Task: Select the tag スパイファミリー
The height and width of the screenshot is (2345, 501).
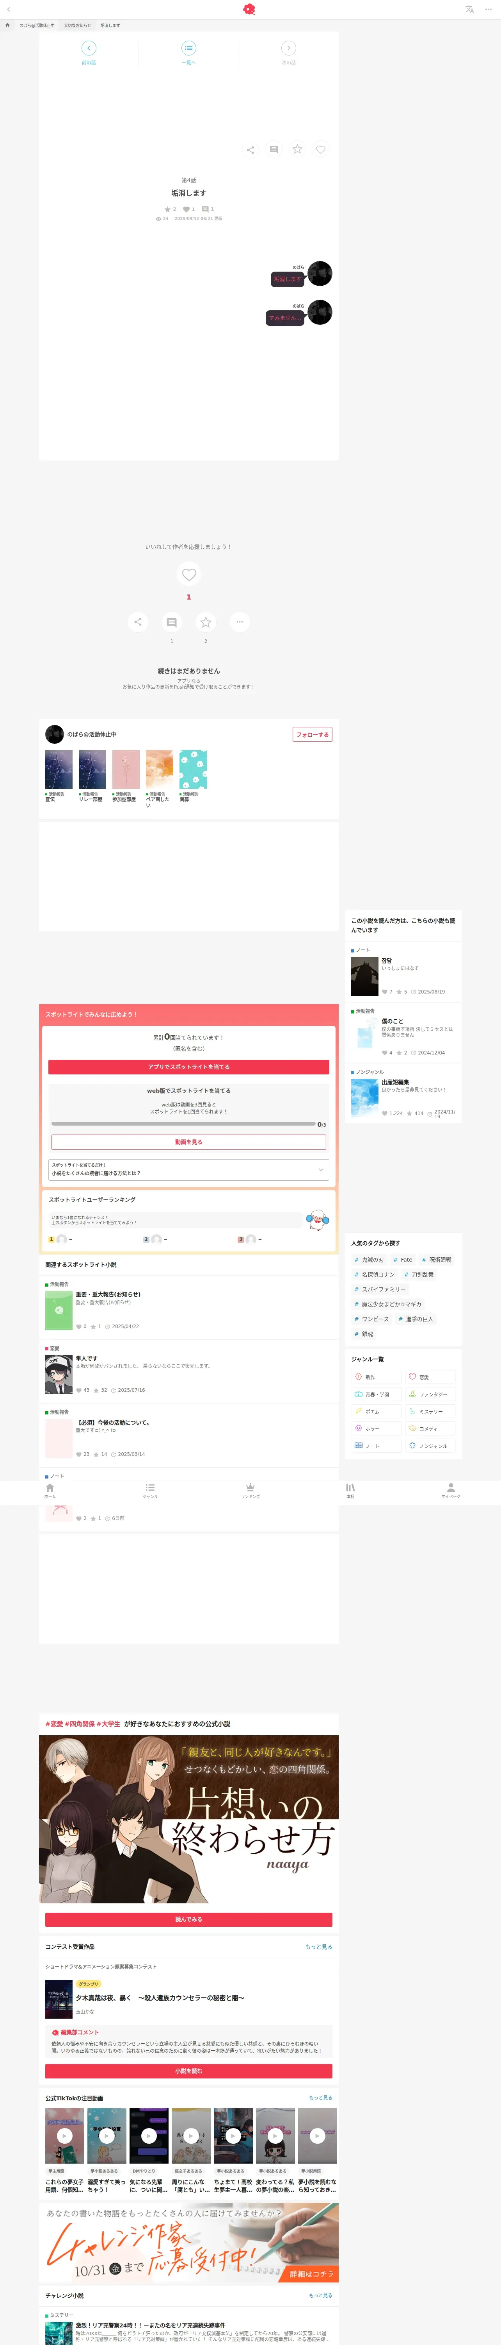Action: point(380,1289)
